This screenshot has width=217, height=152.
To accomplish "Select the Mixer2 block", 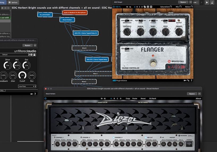I will tap(84, 82).
